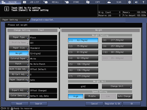Screen dimensions: 147x110
Task: Select weight (2) 75-80g/m2
Action: (83, 46)
